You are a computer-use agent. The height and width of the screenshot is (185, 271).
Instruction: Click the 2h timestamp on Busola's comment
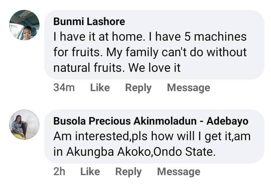[59, 172]
